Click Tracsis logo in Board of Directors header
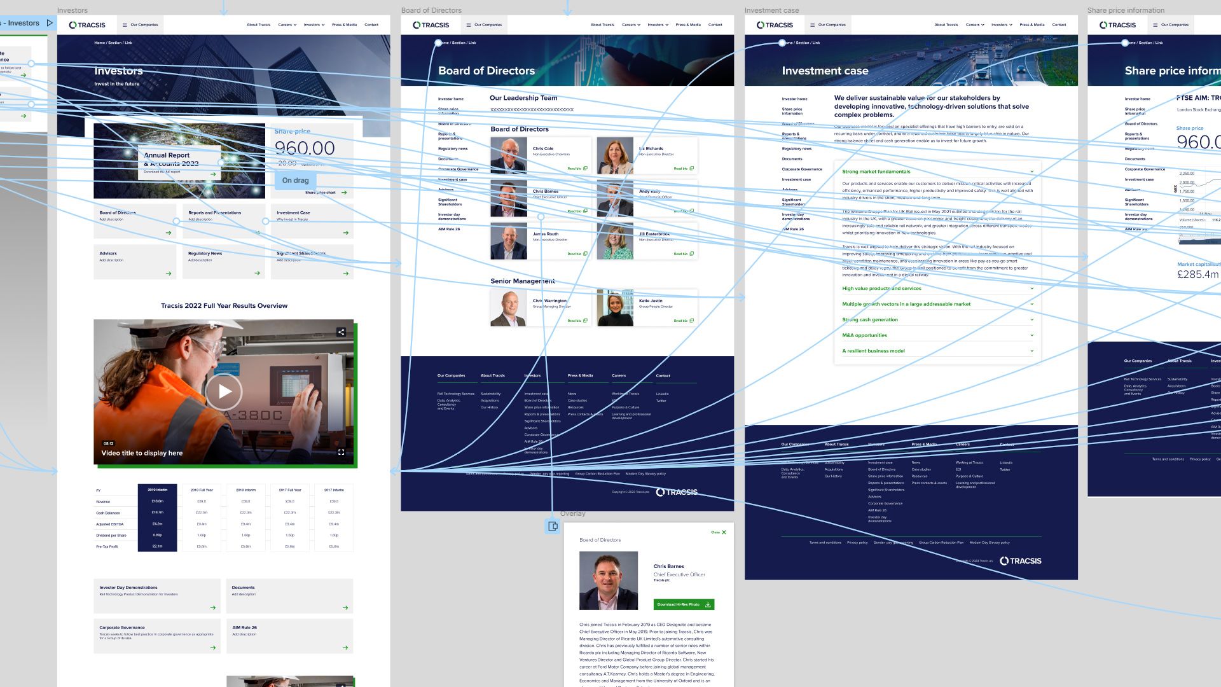The height and width of the screenshot is (687, 1221). pyautogui.click(x=431, y=25)
